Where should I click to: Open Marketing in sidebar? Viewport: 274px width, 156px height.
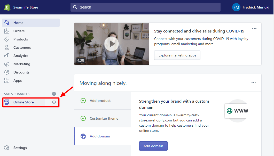coord(31,64)
